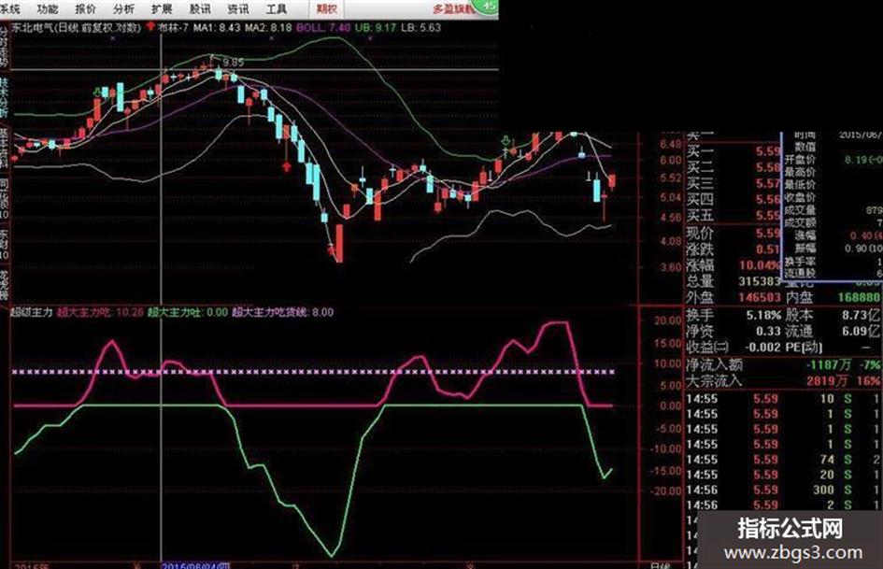This screenshot has width=883, height=569.
Task: Click the 超大主力吃 10.28 label
Action: (100, 311)
